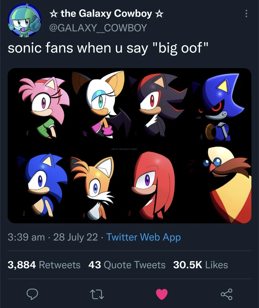Click the Galaxy Cowboy profile avatar
Screen dimensions: 259x308
22,21
